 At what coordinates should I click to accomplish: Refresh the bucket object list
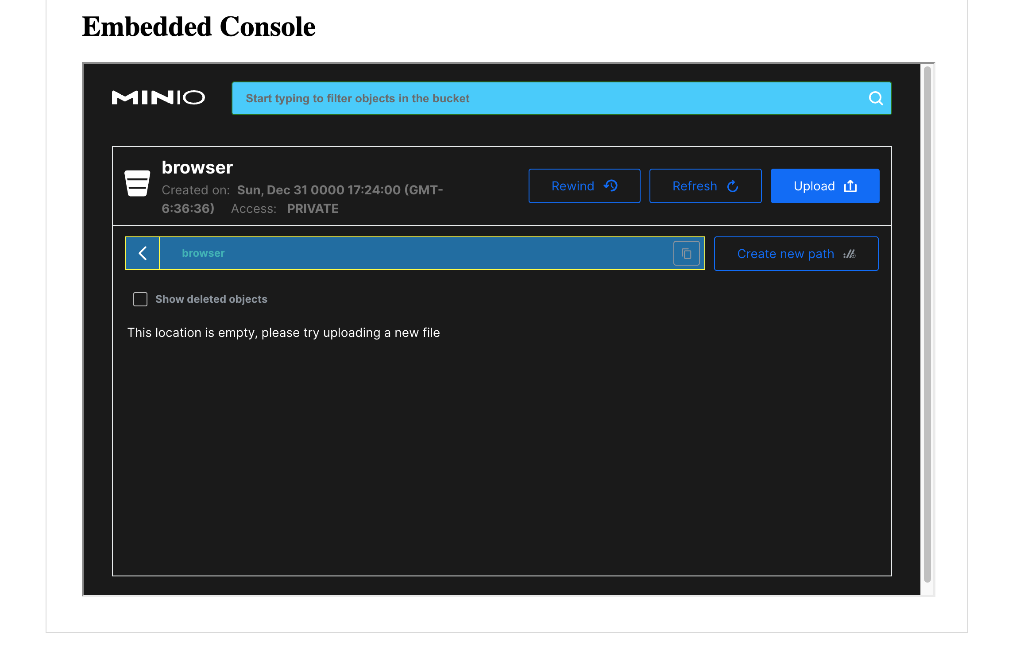pos(705,186)
